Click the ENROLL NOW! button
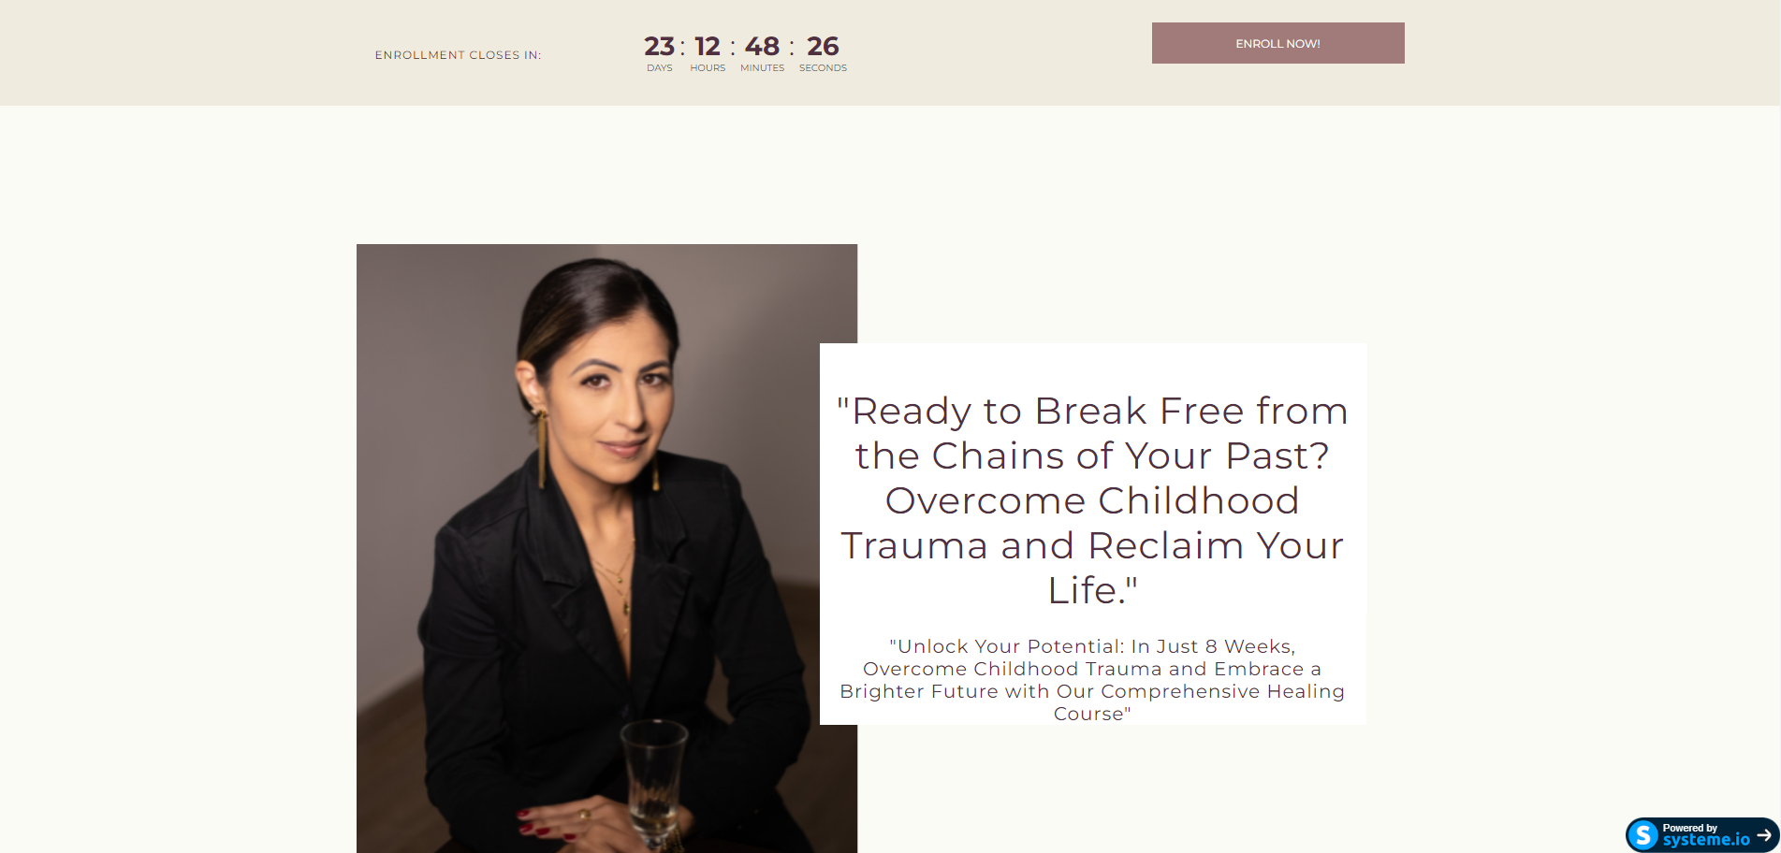The height and width of the screenshot is (853, 1781). point(1277,43)
